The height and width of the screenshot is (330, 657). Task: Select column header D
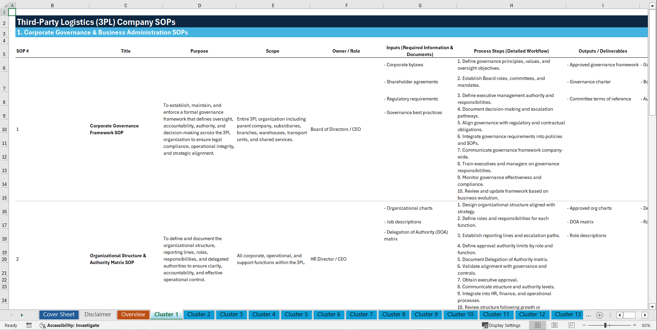point(199,5)
